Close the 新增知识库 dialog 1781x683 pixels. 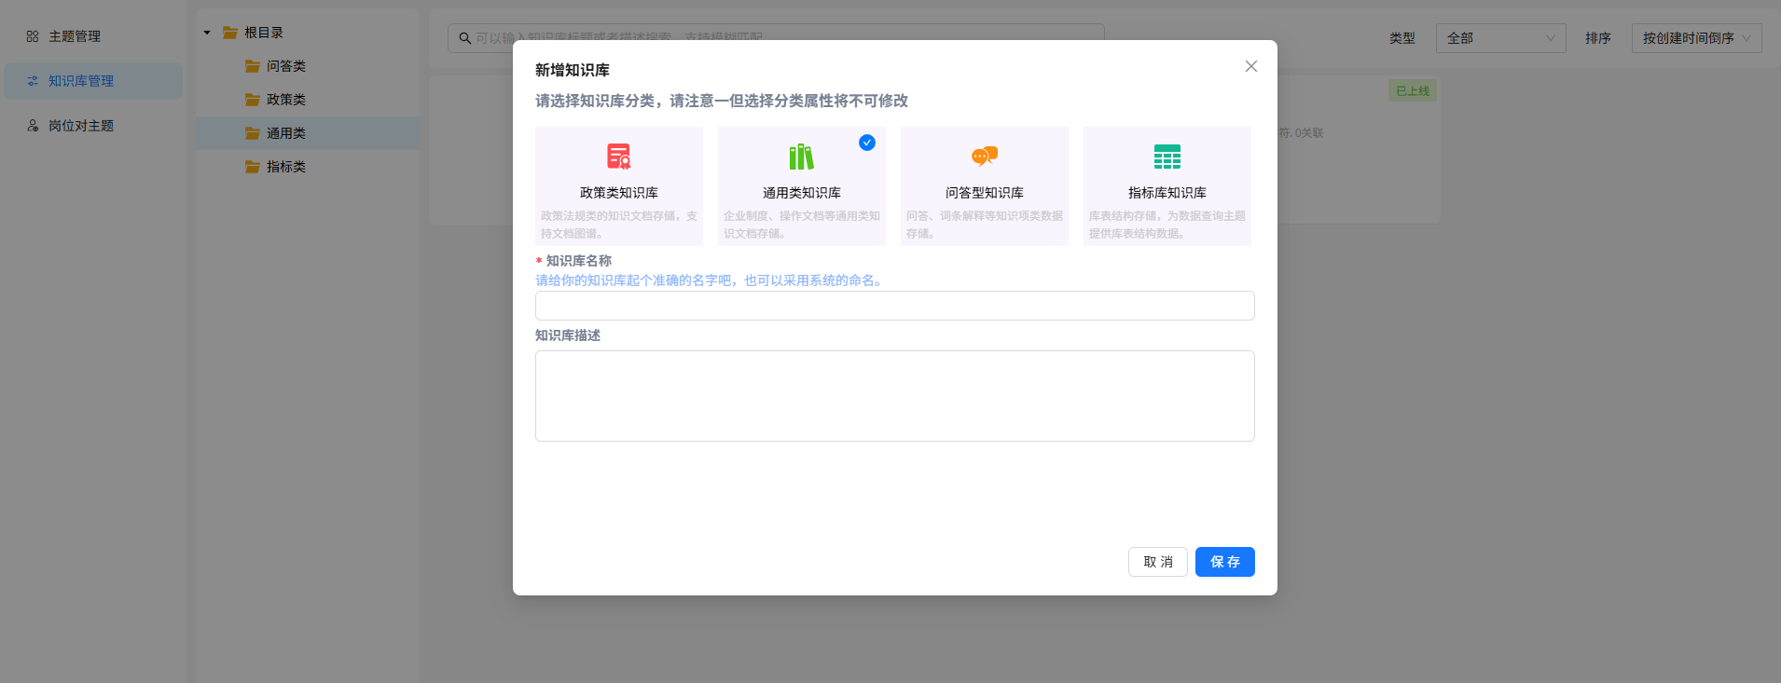click(x=1250, y=66)
